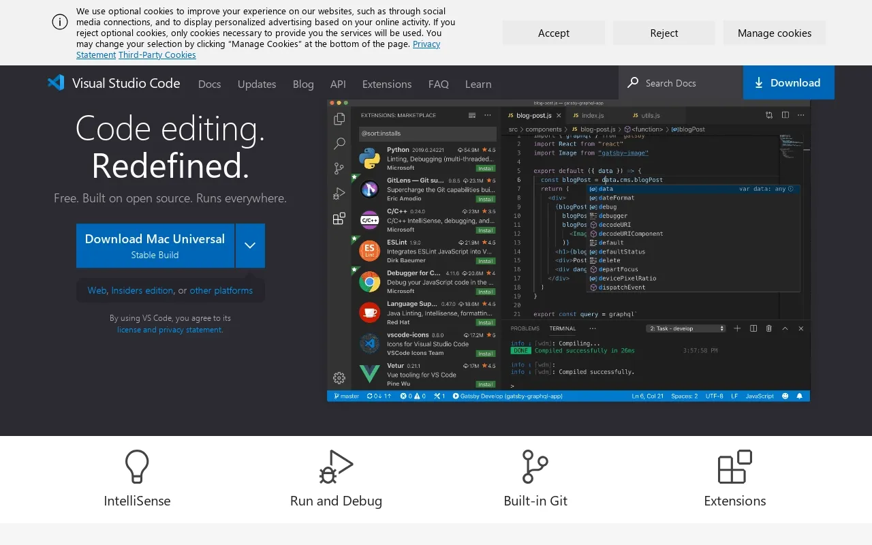The image size is (872, 545).
Task: Open the API navigation item
Action: [338, 84]
